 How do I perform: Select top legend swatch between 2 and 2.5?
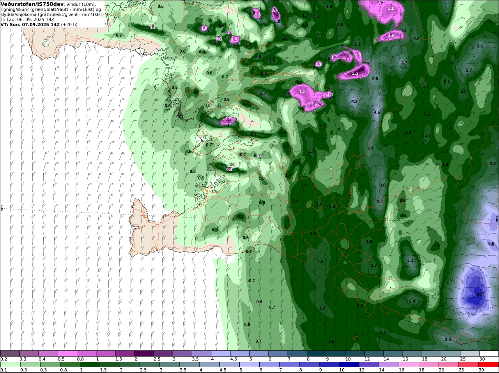click(144, 354)
